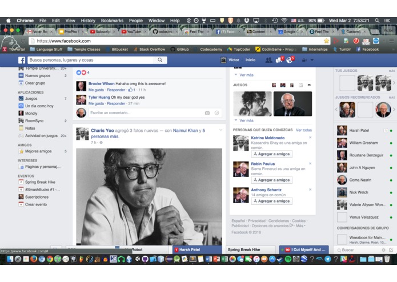This screenshot has height=282, width=397.
Task: Go to previous recommended games with left arrow
Action: click(x=336, y=110)
